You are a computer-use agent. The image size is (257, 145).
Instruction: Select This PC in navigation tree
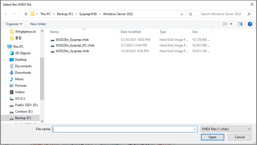(18, 47)
